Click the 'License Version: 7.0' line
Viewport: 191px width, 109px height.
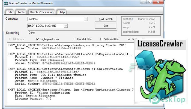[x=33, y=99]
